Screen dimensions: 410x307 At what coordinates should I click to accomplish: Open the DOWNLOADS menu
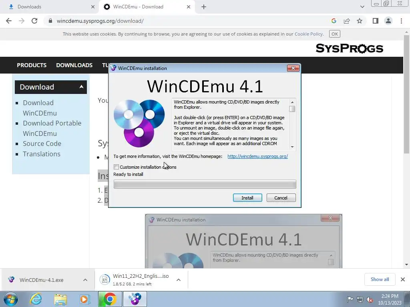(74, 65)
